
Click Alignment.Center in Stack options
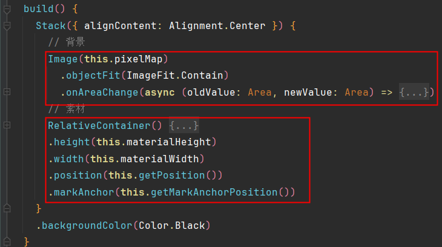(x=217, y=26)
